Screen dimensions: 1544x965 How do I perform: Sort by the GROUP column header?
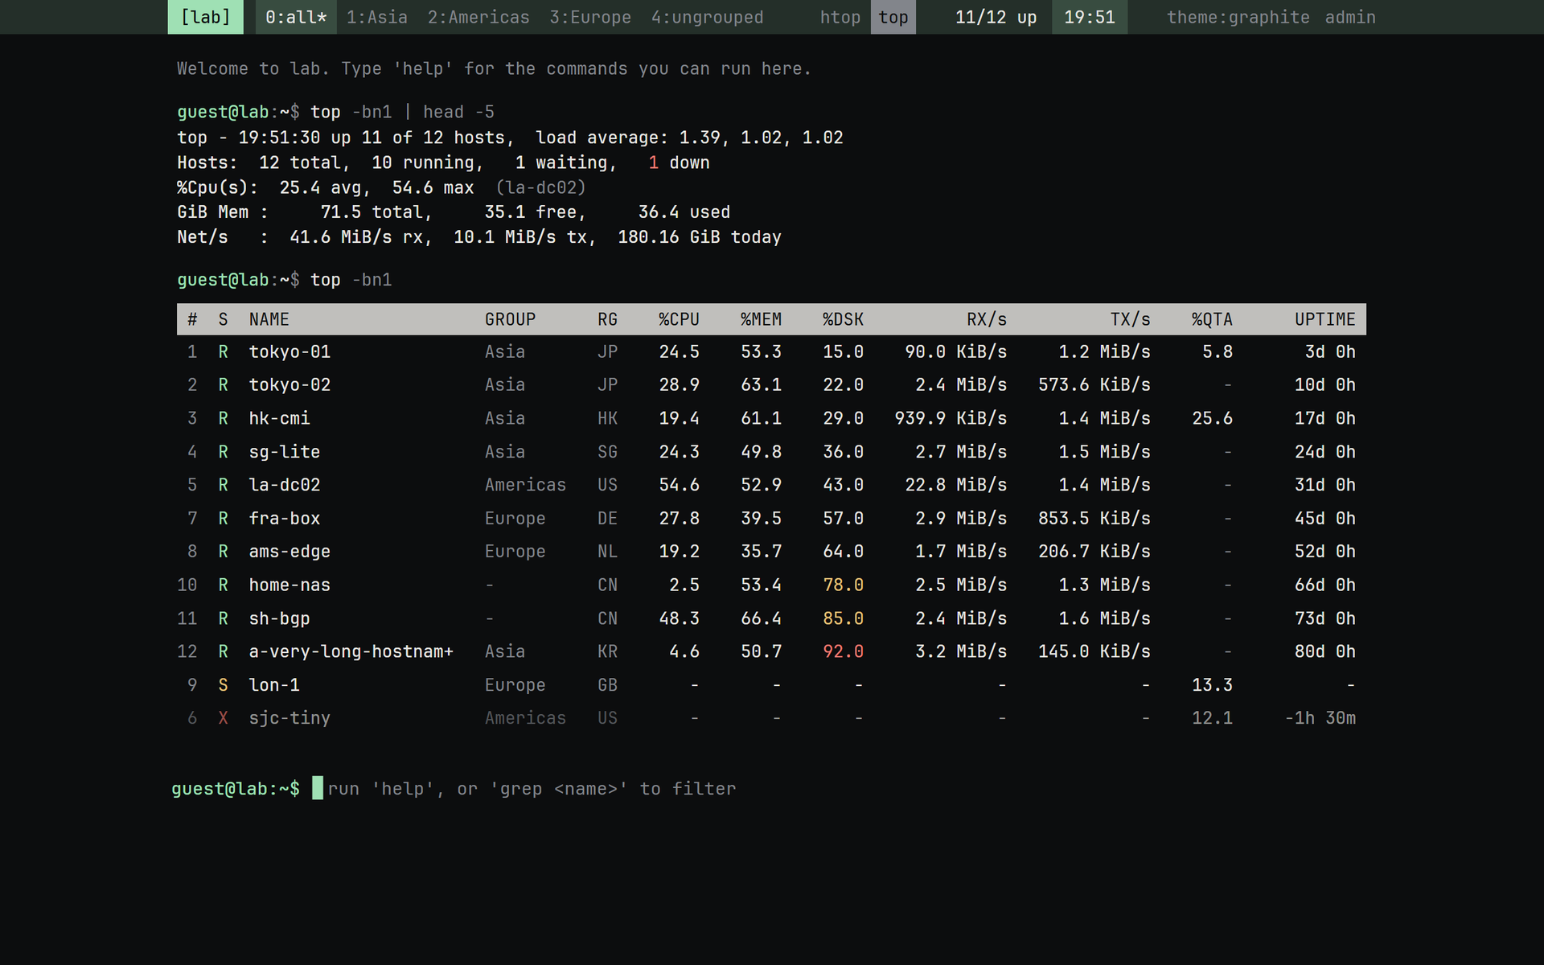tap(510, 319)
